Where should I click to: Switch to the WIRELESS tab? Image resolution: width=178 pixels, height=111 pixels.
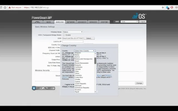[60, 22]
